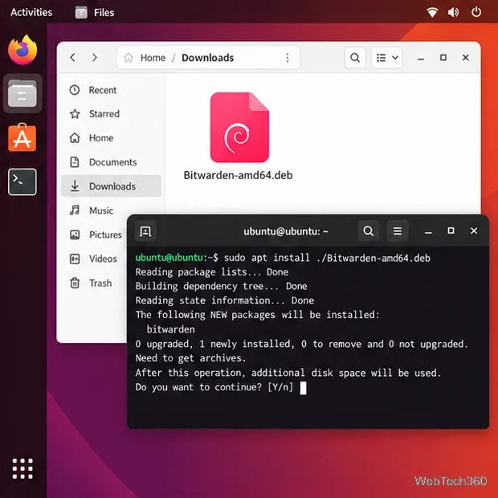Image resolution: width=498 pixels, height=498 pixels.
Task: Click the Bitwarden-amd64.deb file name
Action: 238,175
